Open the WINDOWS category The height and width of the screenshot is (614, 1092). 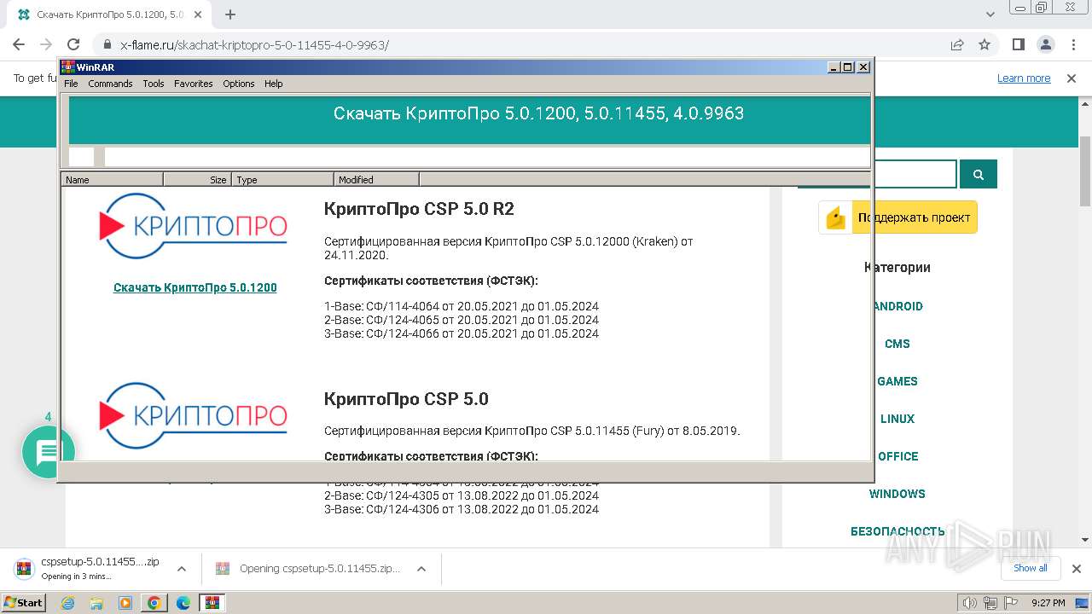click(x=897, y=494)
